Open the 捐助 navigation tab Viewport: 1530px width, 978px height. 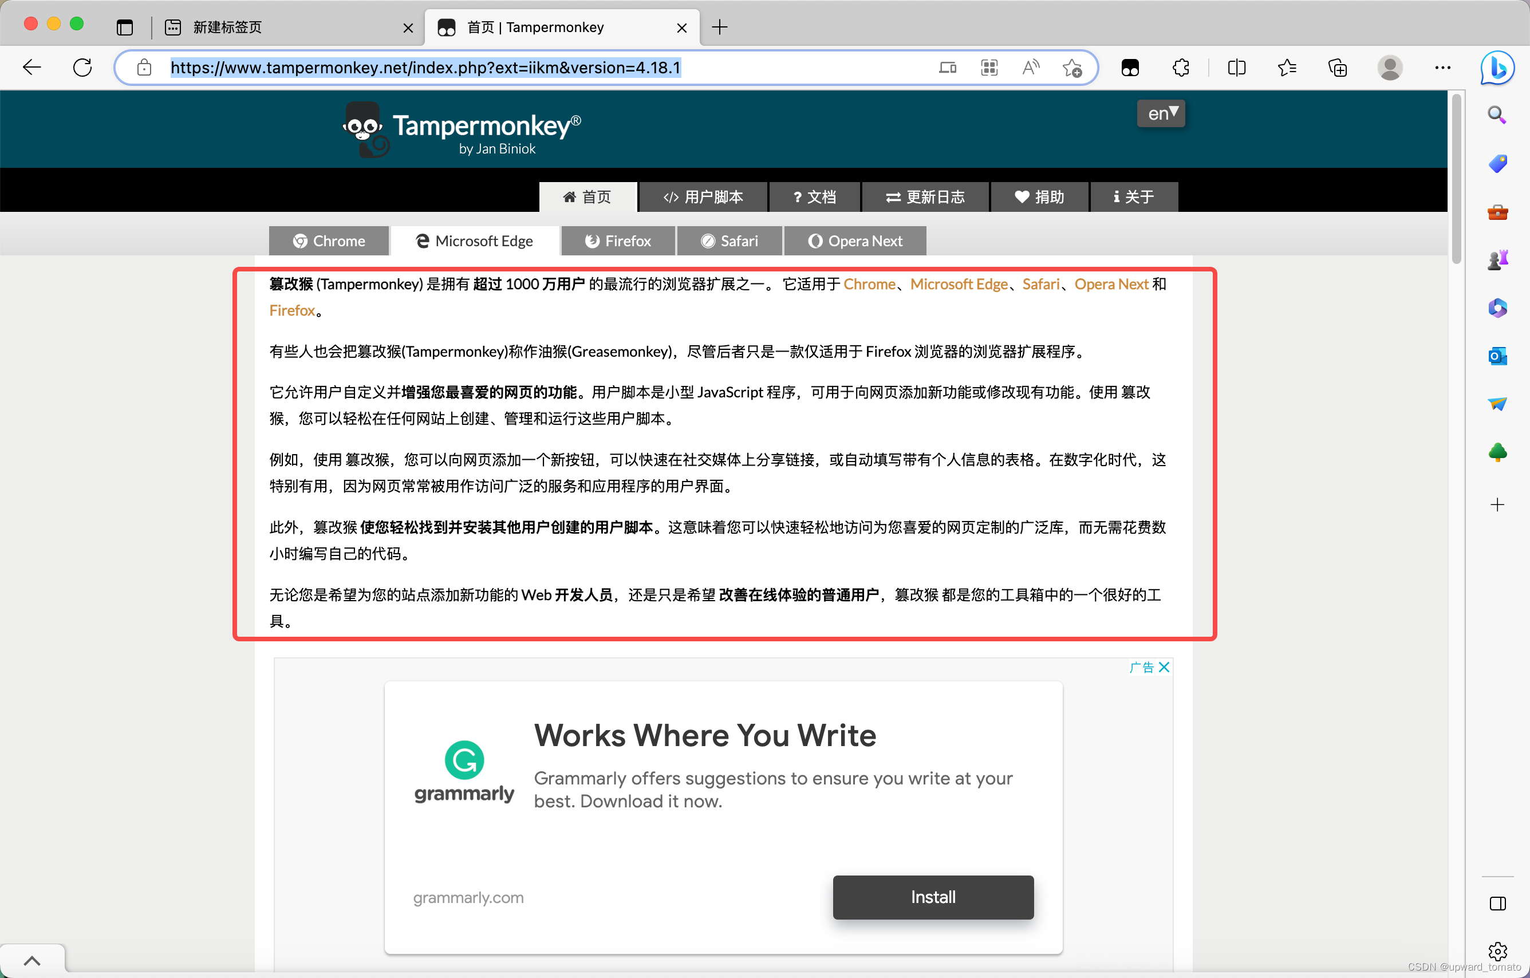coord(1039,196)
